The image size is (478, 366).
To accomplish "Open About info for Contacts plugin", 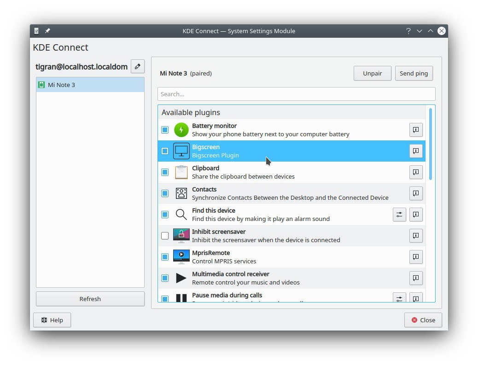I will click(x=416, y=193).
